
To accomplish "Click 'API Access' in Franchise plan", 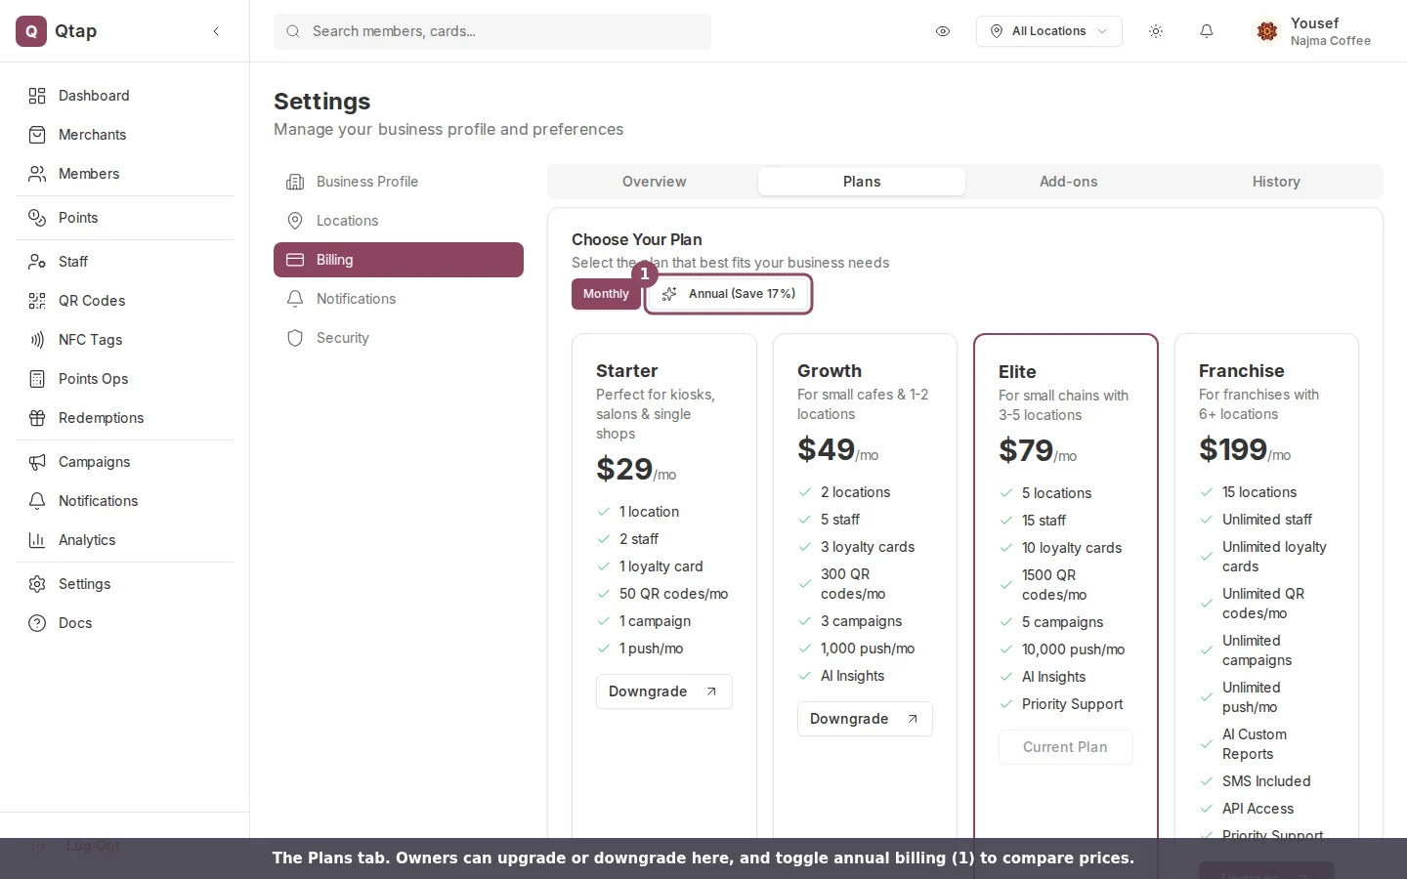I will pyautogui.click(x=1258, y=809).
